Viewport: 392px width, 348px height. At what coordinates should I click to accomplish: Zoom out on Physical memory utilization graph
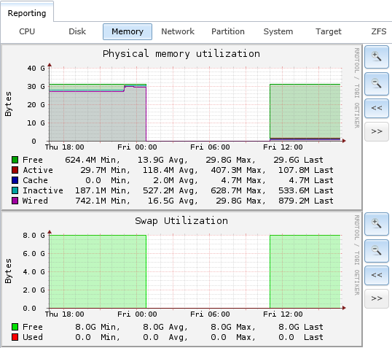(377, 84)
